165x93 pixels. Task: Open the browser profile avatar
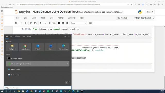[x=159, y=4]
